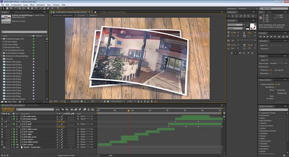Image resolution: width=289 pixels, height=157 pixels.
Task: Select the Puppet Pin tool
Action: click(58, 9)
